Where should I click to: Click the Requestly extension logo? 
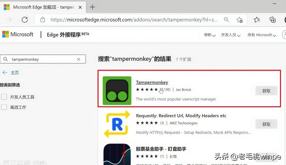117,124
